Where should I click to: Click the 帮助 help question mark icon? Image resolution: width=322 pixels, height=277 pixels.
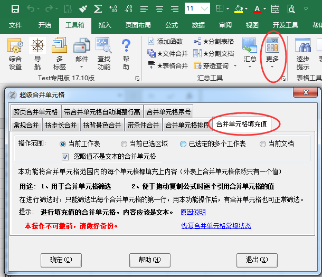pos(126,54)
